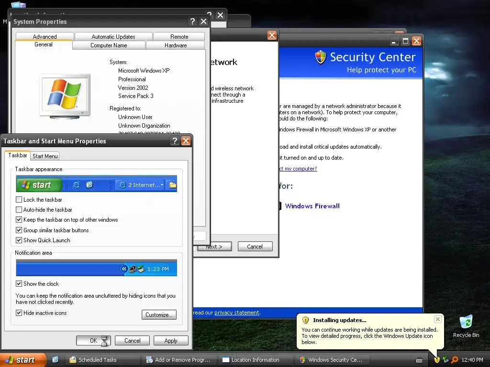490x367 pixels.
Task: Dismiss the Installing updates balloon
Action: [x=437, y=319]
